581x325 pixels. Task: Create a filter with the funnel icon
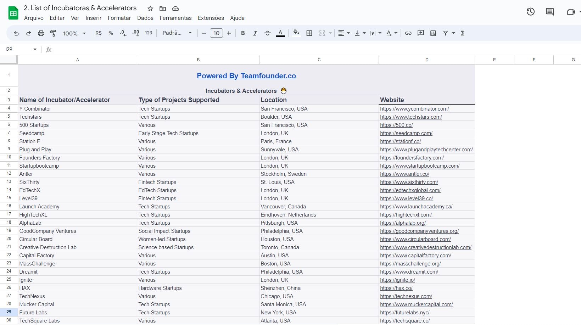coord(446,33)
